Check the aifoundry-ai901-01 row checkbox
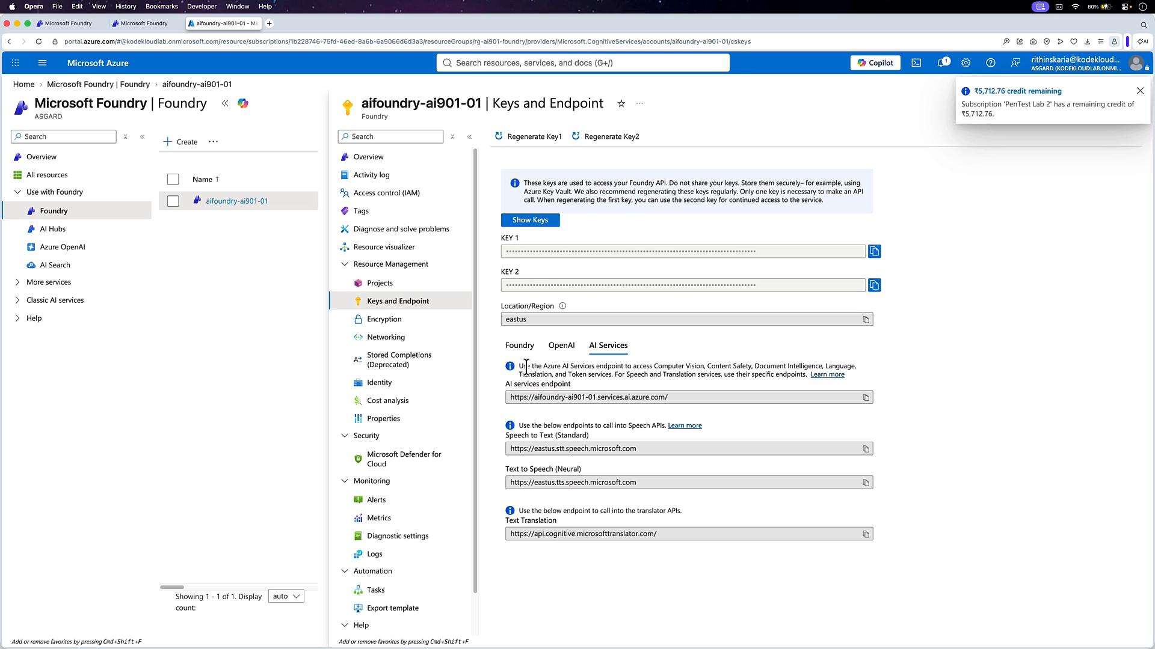This screenshot has width=1155, height=649. tap(173, 201)
